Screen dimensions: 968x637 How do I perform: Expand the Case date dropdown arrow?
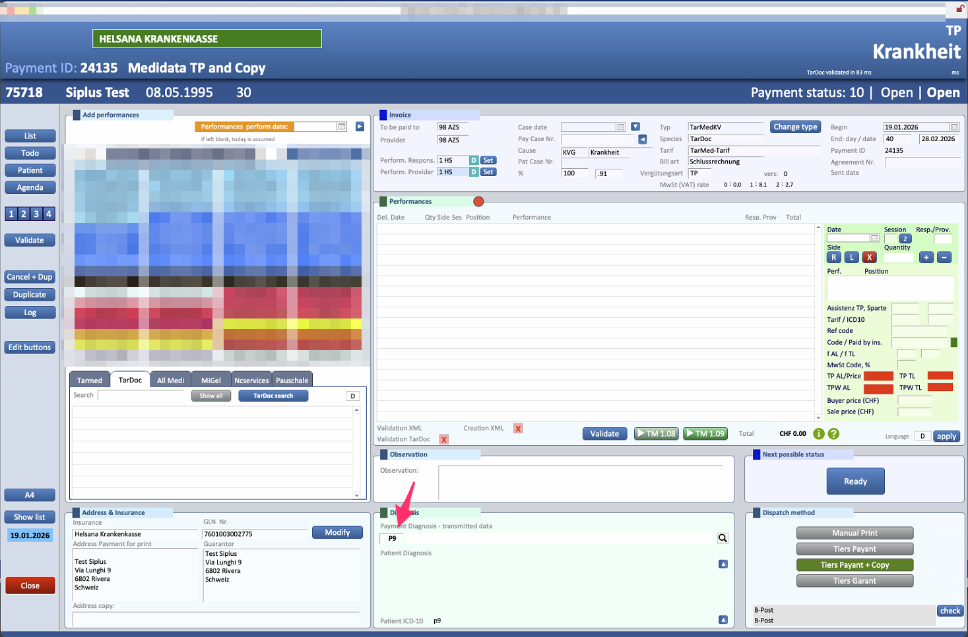[x=635, y=127]
